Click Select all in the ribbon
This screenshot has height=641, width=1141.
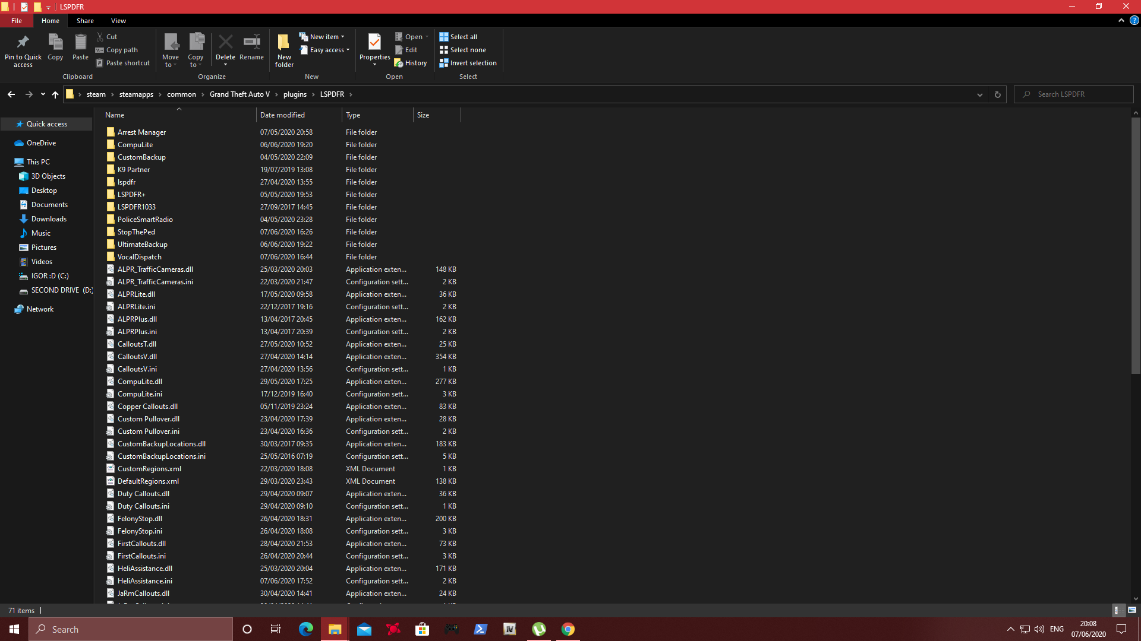coord(458,37)
